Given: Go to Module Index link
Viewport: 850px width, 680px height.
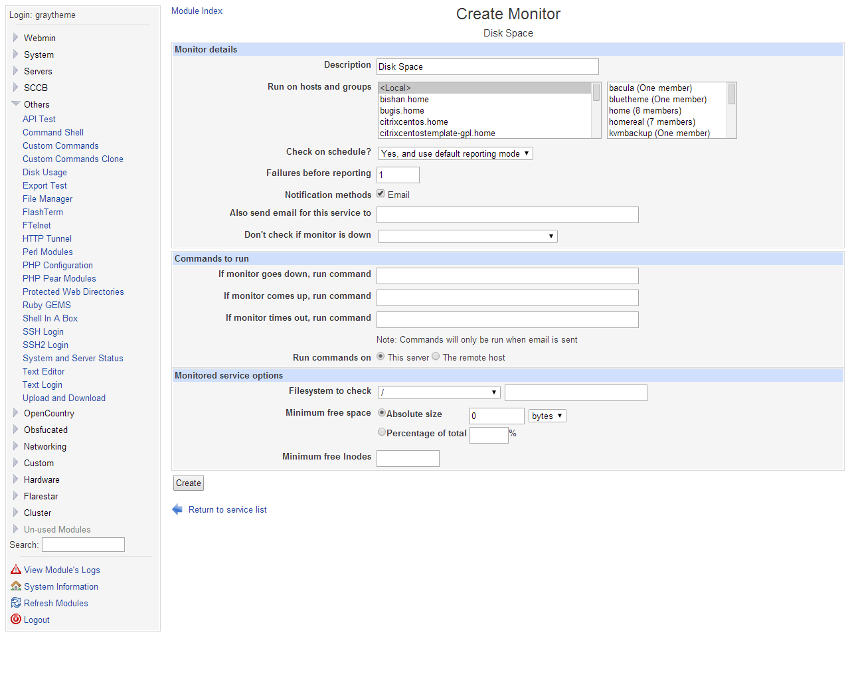Looking at the screenshot, I should tap(197, 11).
